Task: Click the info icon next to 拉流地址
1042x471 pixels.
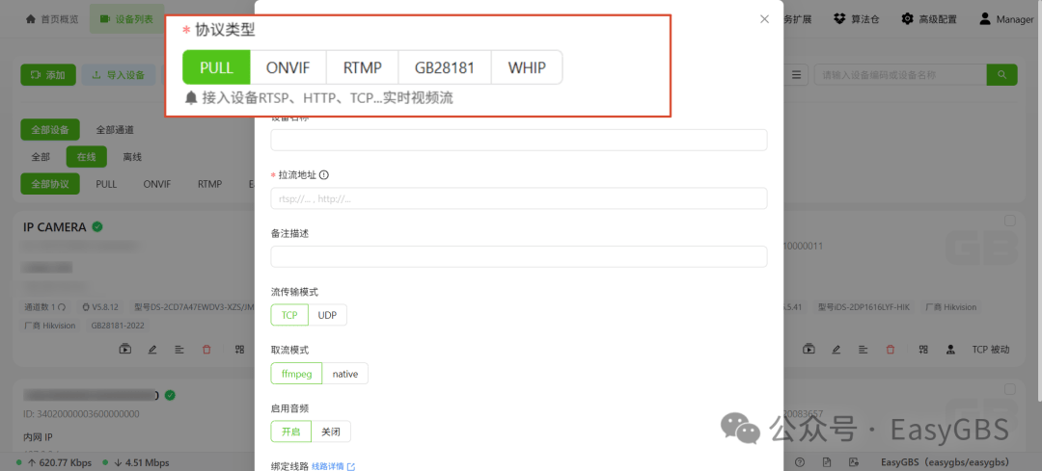Action: [324, 175]
